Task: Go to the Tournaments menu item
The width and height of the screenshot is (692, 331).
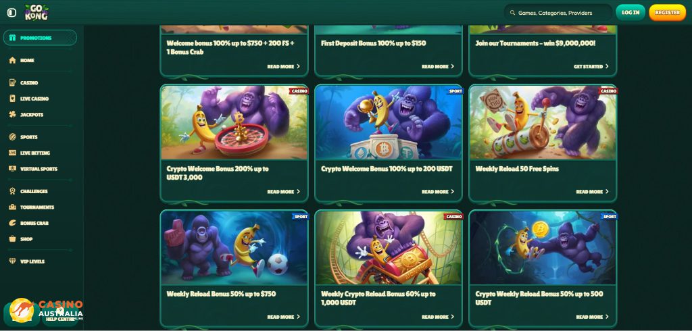Action: pos(31,207)
